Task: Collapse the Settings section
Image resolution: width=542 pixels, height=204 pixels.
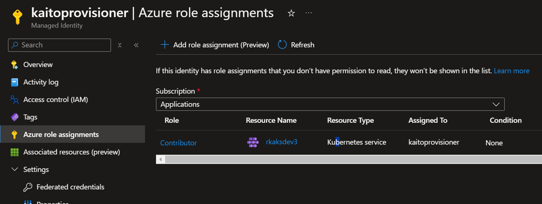Action: coord(14,169)
